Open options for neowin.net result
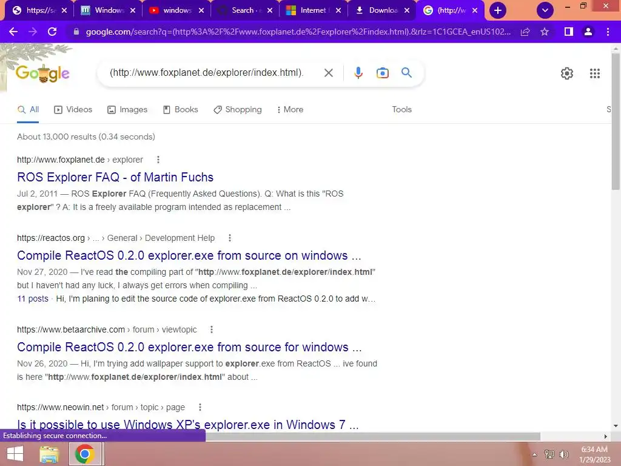The height and width of the screenshot is (466, 621). coord(200,407)
